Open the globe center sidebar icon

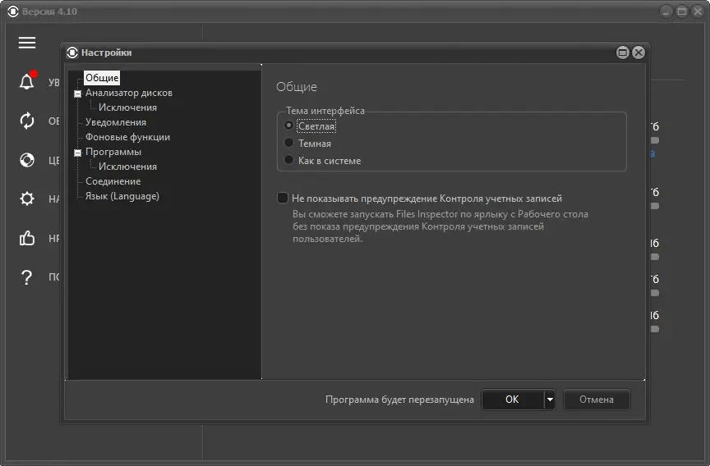pyautogui.click(x=27, y=160)
